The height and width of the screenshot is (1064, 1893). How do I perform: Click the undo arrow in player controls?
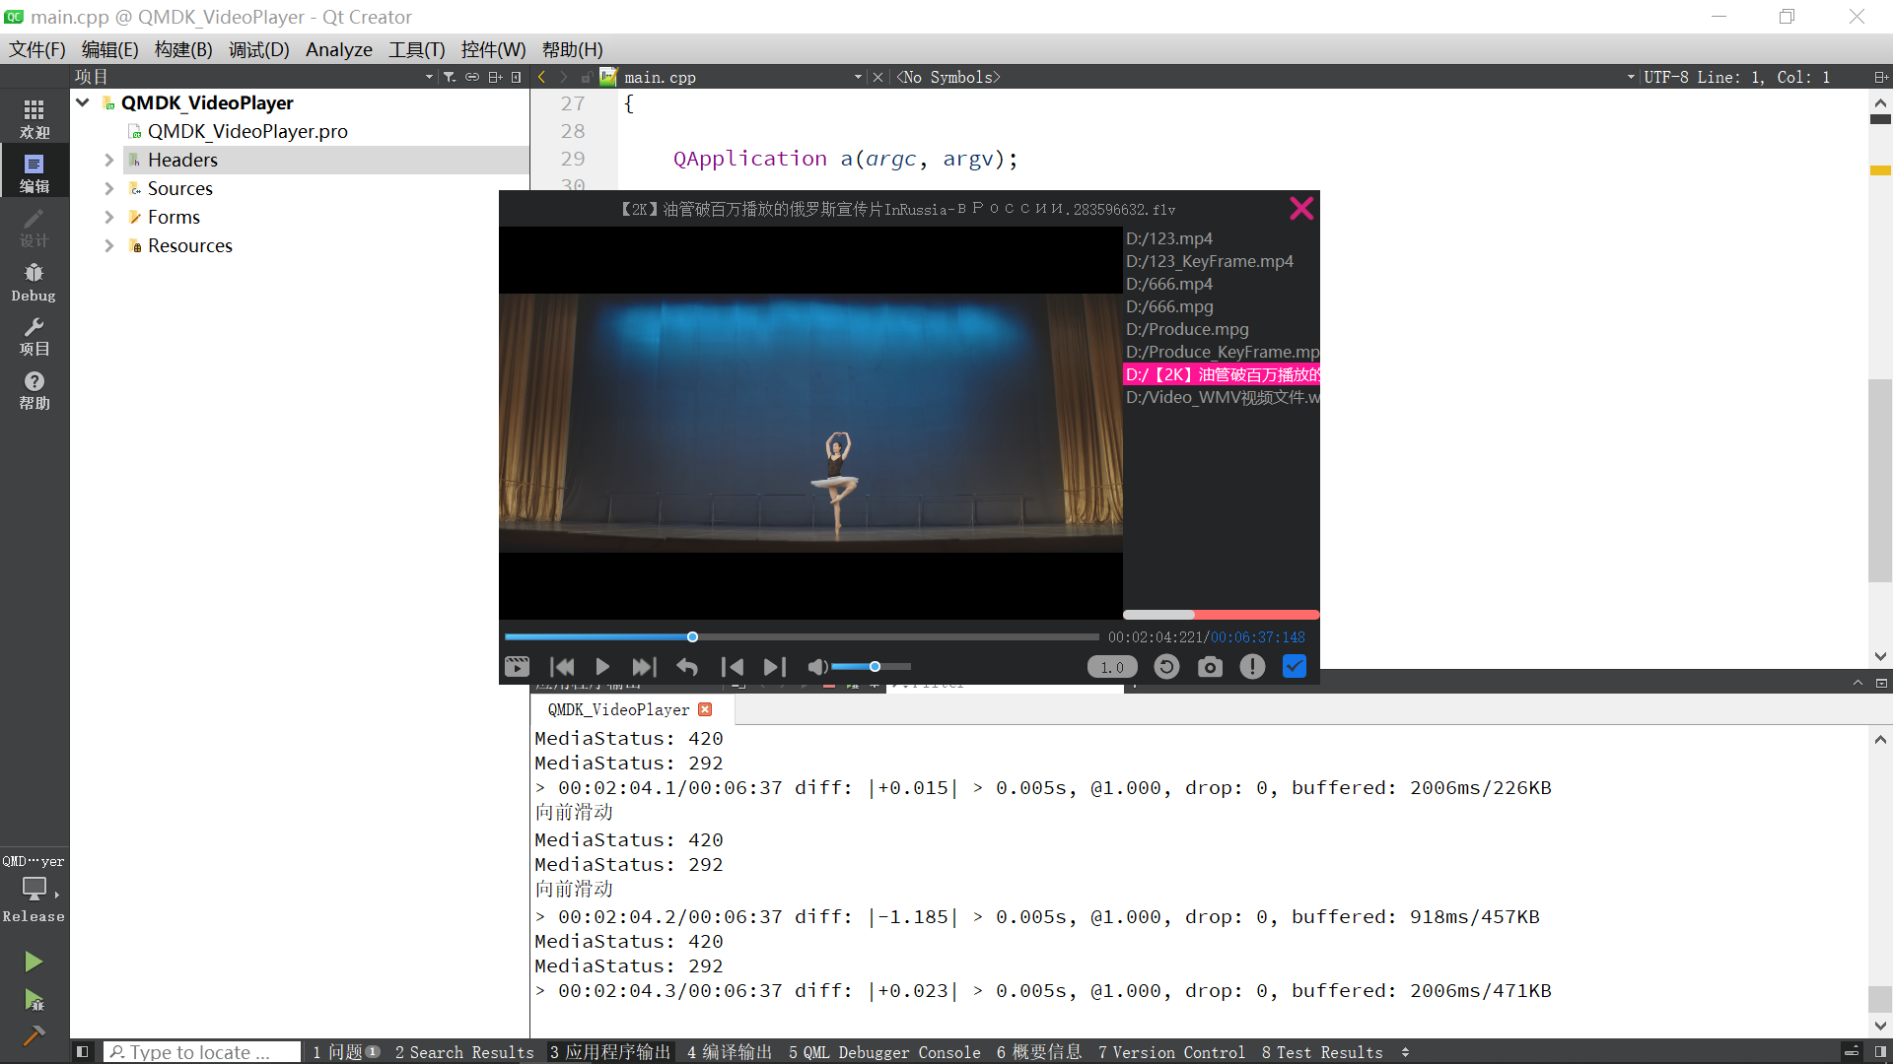pos(687,667)
